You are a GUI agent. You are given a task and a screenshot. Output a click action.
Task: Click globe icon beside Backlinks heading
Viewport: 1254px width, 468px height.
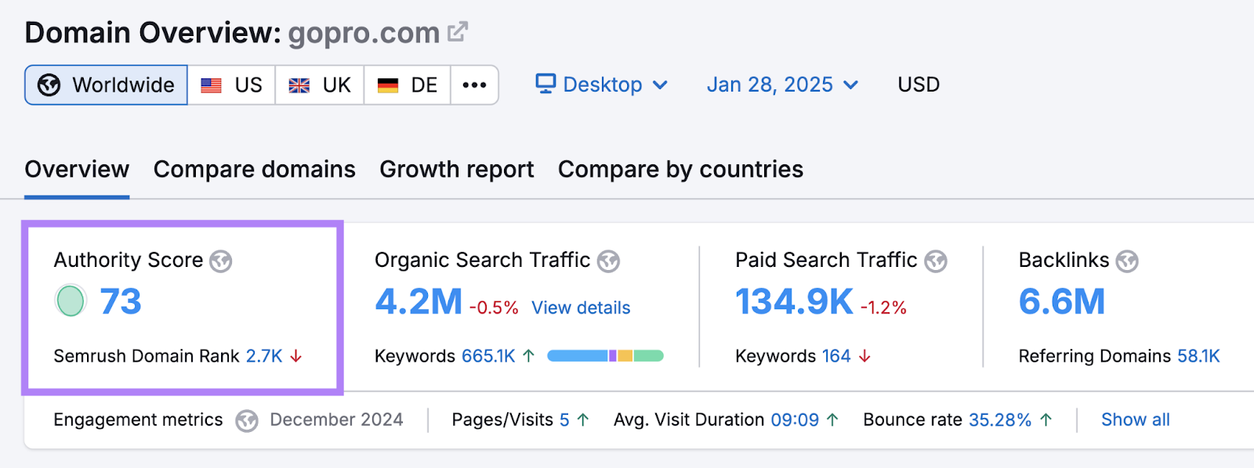pyautogui.click(x=1127, y=261)
